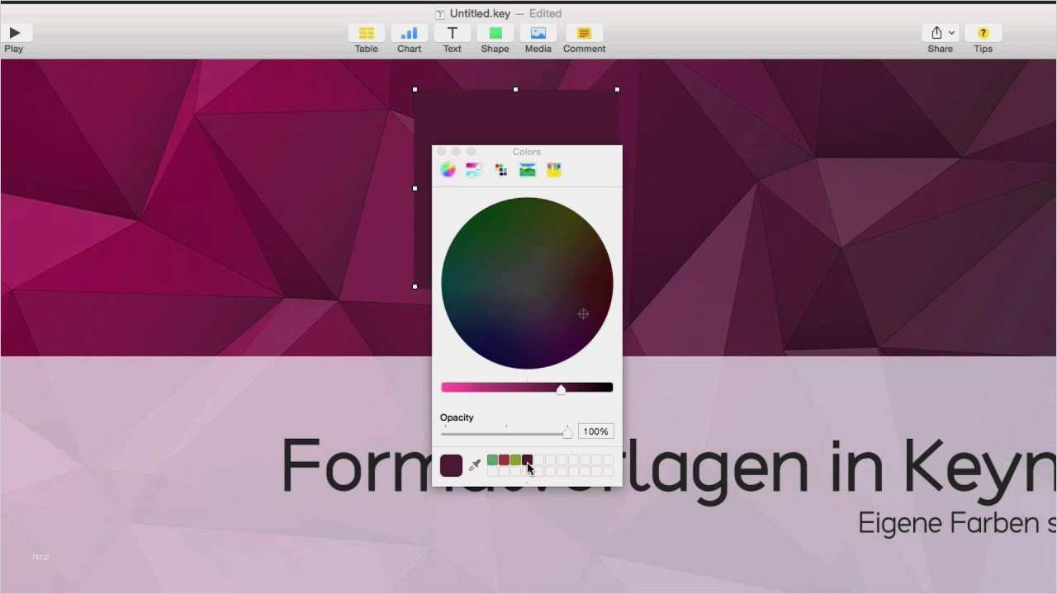Switch to the color sliders tab
The image size is (1057, 594).
[x=474, y=170]
